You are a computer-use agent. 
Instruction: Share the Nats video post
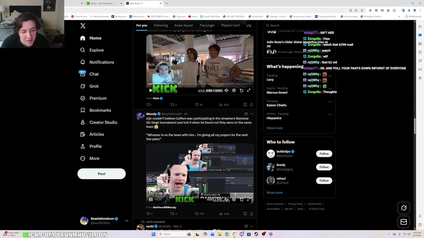click(251, 104)
